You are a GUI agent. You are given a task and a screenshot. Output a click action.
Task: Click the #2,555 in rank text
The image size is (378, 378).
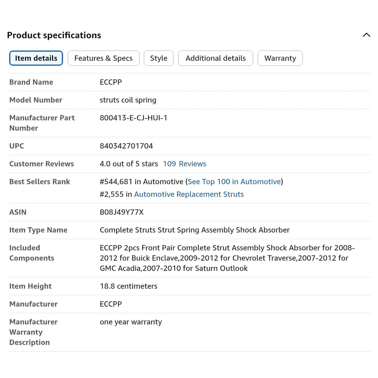116,194
